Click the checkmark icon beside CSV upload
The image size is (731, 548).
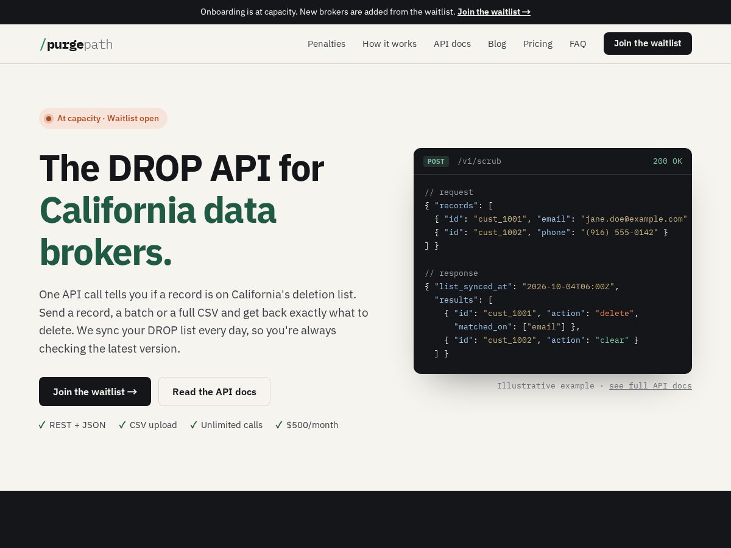[122, 425]
